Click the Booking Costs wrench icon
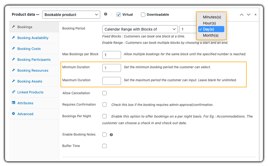The height and width of the screenshot is (166, 268). (14, 48)
